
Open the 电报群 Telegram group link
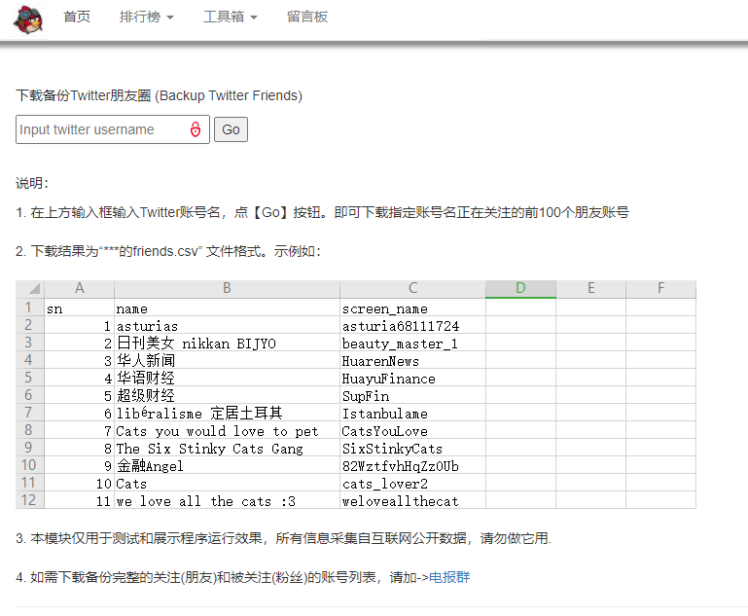[449, 577]
